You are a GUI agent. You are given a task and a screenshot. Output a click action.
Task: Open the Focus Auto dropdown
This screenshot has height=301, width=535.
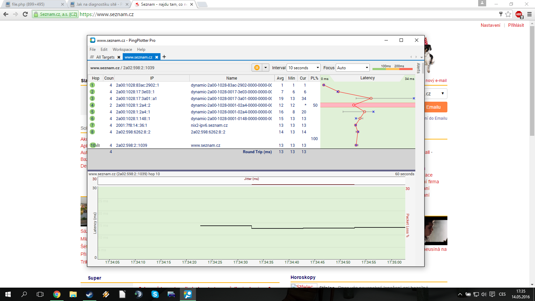352,68
